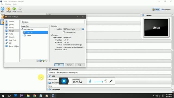Image resolution: width=174 pixels, height=98 pixels.
Task: Select the Storage category in settings list
Action: coord(11,31)
